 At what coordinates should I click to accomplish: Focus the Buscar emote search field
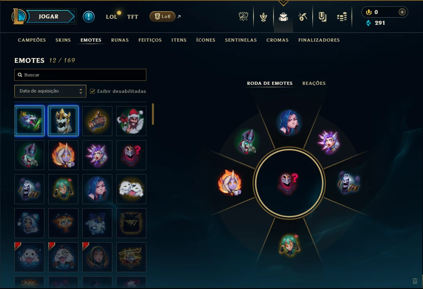tap(80, 75)
